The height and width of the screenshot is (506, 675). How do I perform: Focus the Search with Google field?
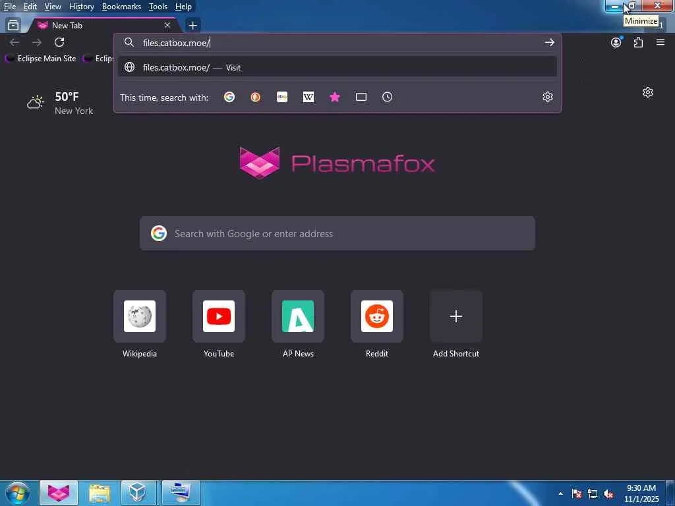point(337,234)
